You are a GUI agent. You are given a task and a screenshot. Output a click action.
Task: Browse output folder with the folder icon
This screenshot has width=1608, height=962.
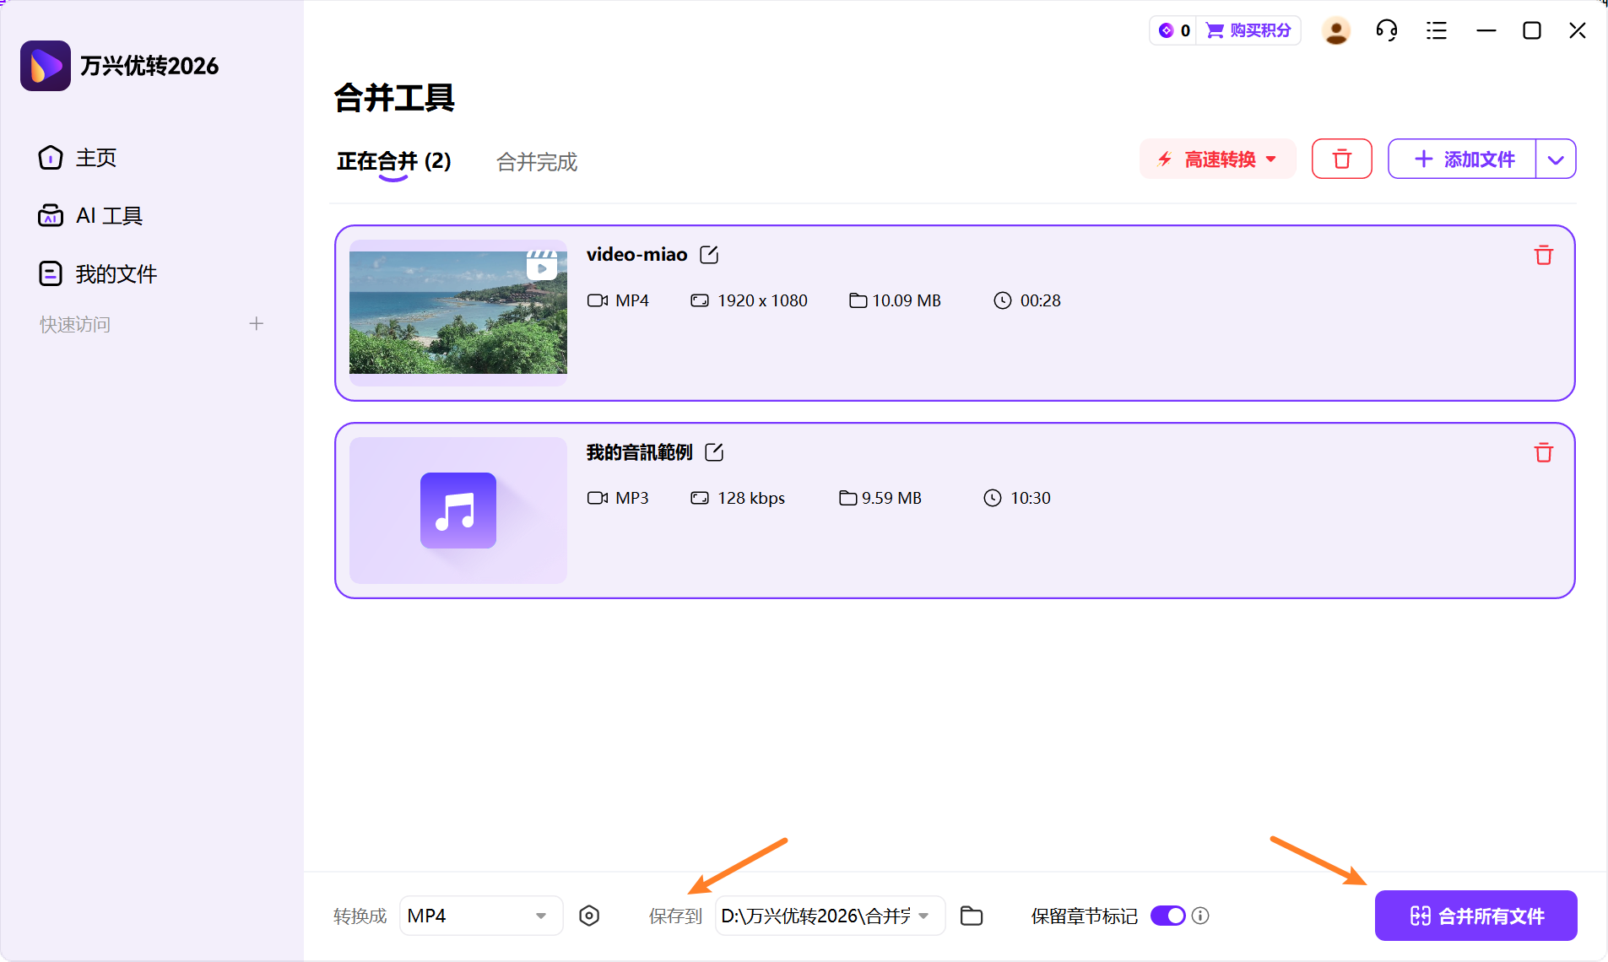coord(972,915)
